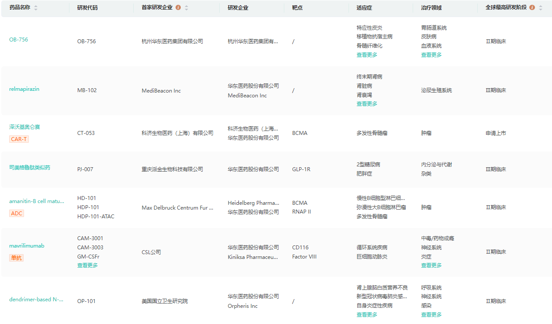Click 巨细胞动脉炎 indication text

(372, 257)
